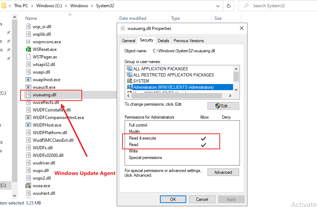
Task: Sort files by Date modified column
Action: point(133,18)
